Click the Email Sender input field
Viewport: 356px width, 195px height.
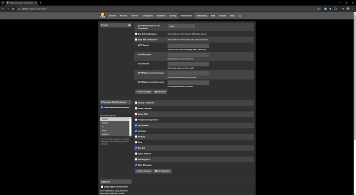(188, 64)
